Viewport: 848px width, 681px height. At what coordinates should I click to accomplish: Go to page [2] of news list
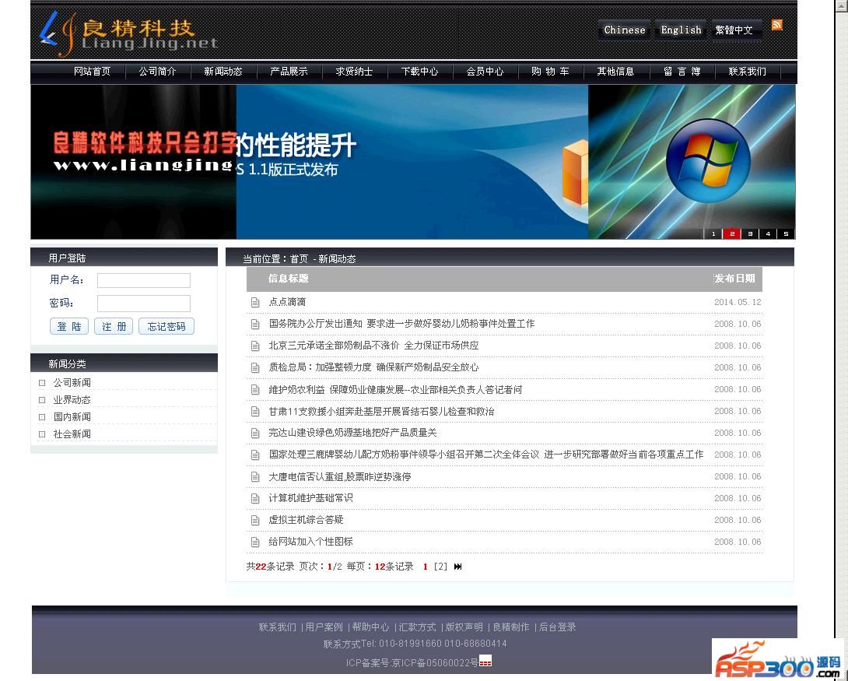click(440, 567)
